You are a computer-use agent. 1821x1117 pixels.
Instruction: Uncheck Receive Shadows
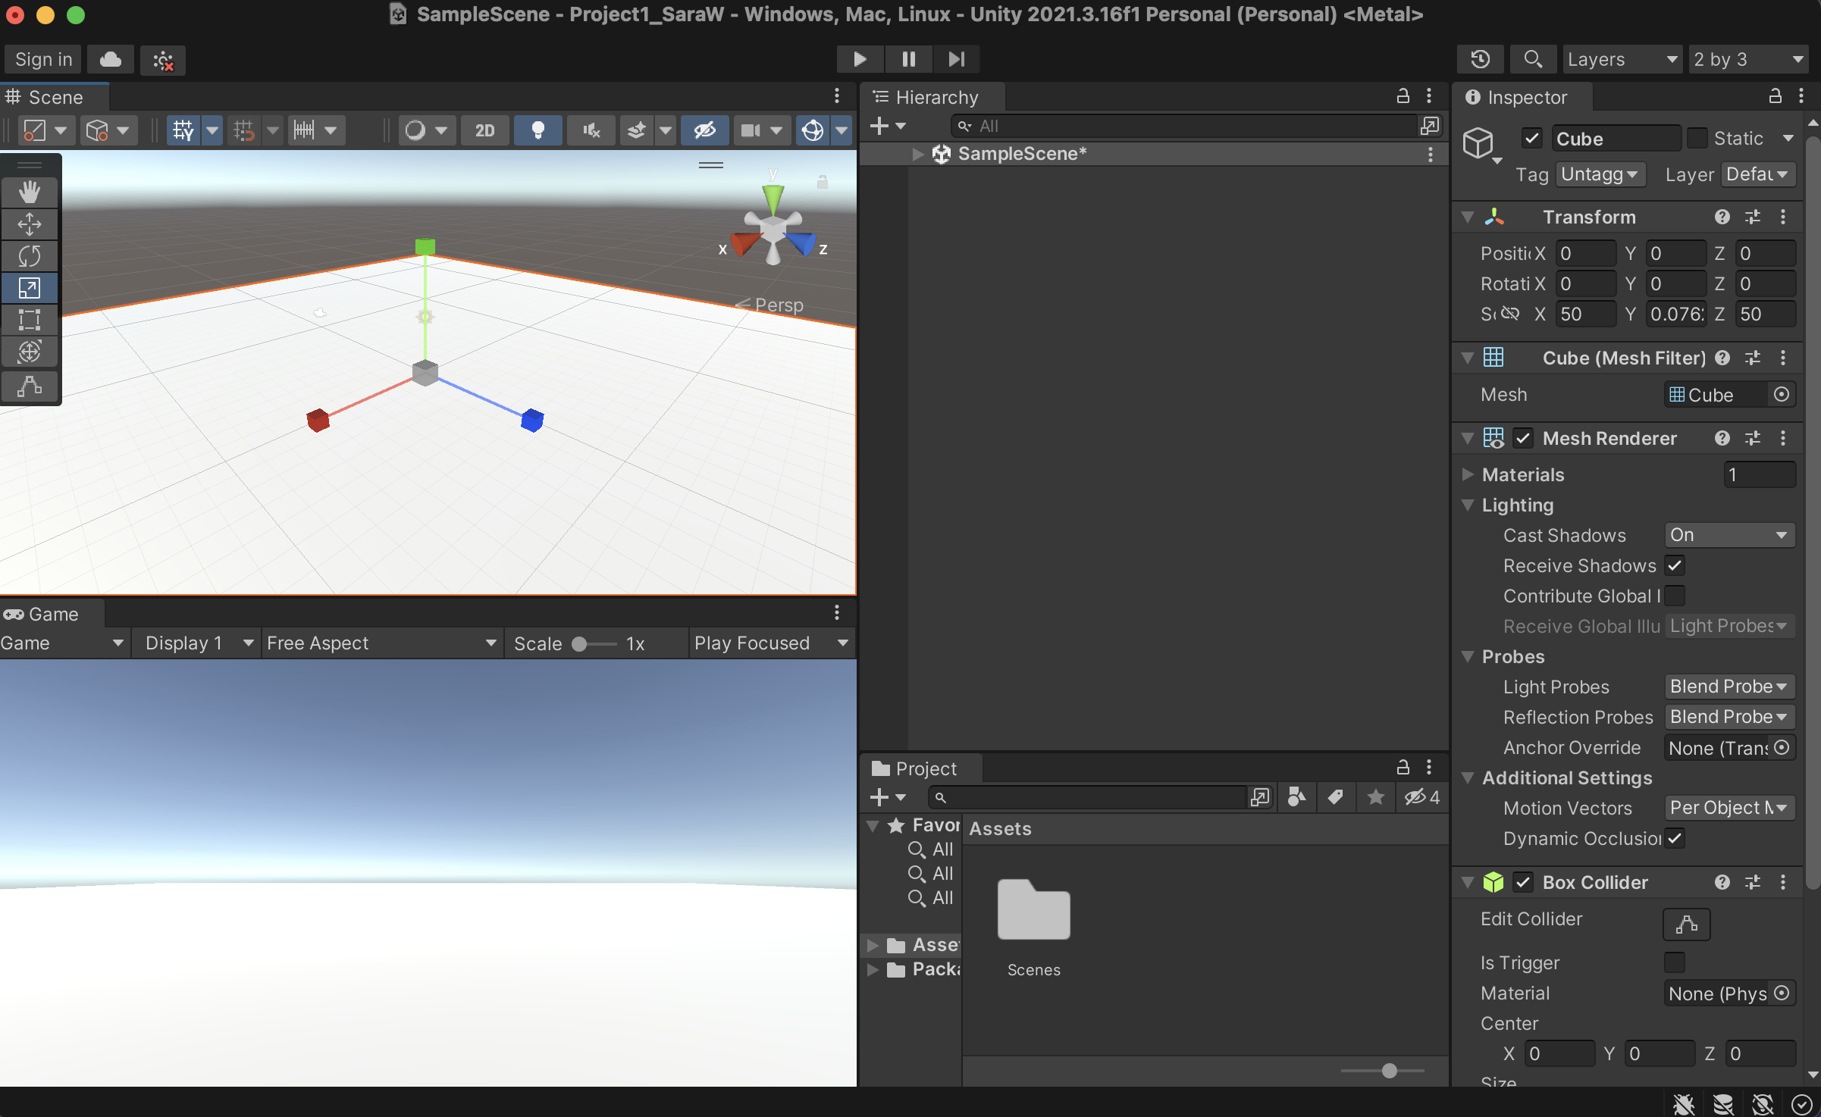coord(1675,566)
